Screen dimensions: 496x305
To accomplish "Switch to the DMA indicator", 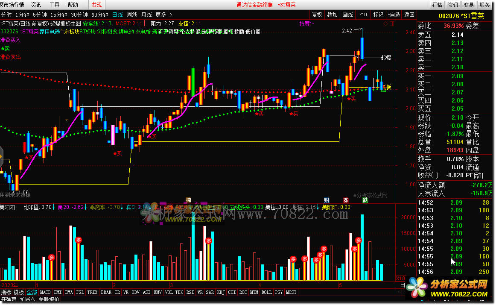I will pyautogui.click(x=69, y=292).
